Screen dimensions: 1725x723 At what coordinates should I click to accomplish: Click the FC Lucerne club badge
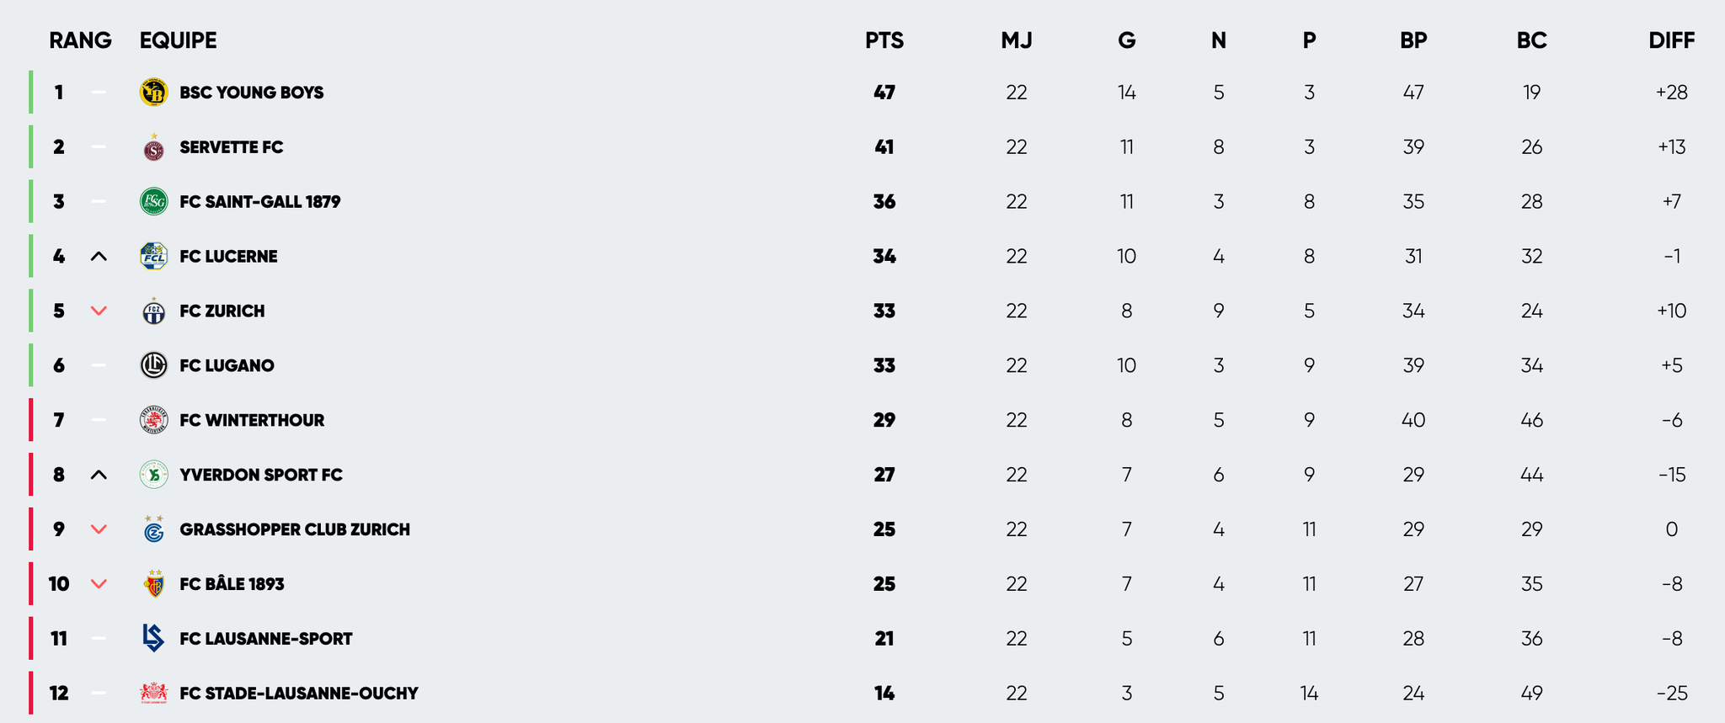pos(153,257)
